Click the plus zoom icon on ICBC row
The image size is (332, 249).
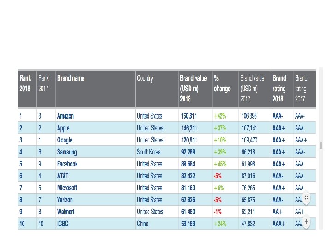click(x=306, y=222)
